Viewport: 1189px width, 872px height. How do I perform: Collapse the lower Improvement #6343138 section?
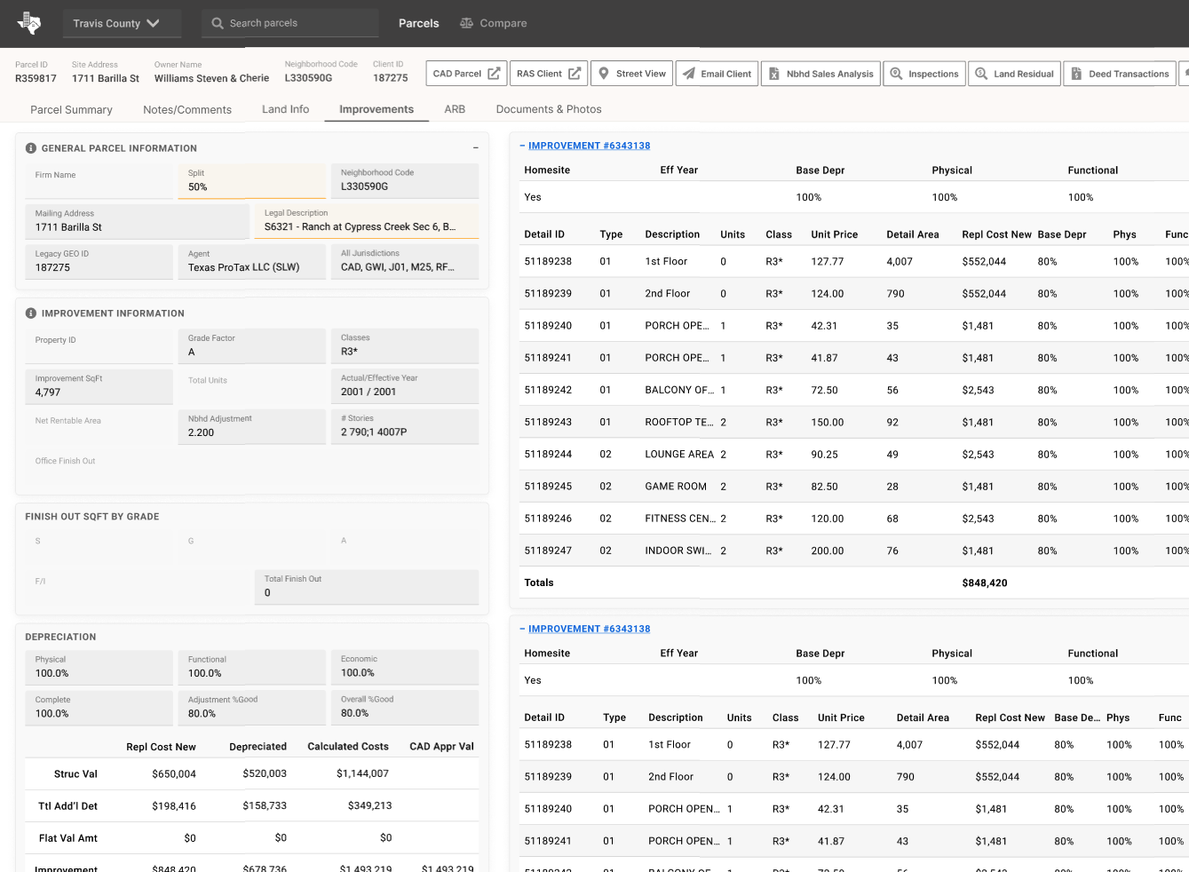coord(522,629)
